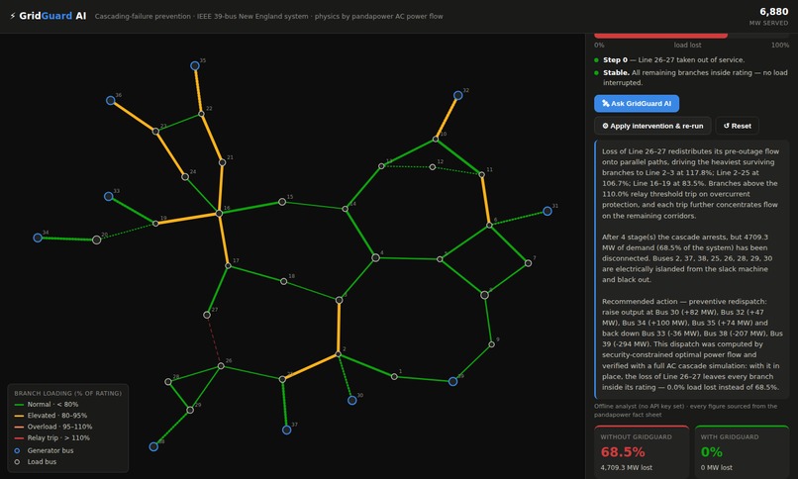Viewport: 798px width, 479px height.
Task: Click load bus 22 node
Action: click(x=202, y=114)
